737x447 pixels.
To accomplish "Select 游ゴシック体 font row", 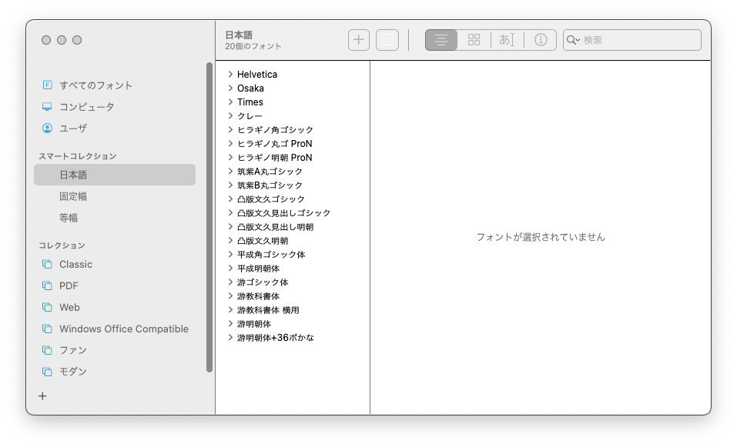I will 293,282.
